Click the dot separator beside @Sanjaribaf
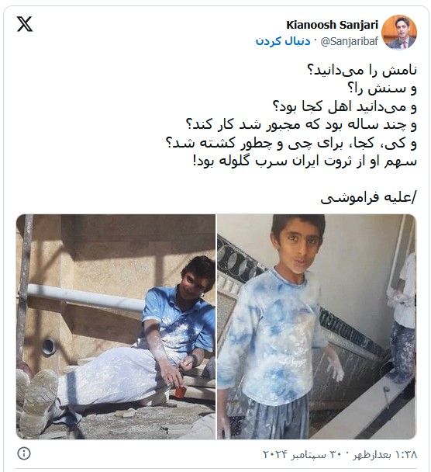The height and width of the screenshot is (472, 431). [315, 41]
